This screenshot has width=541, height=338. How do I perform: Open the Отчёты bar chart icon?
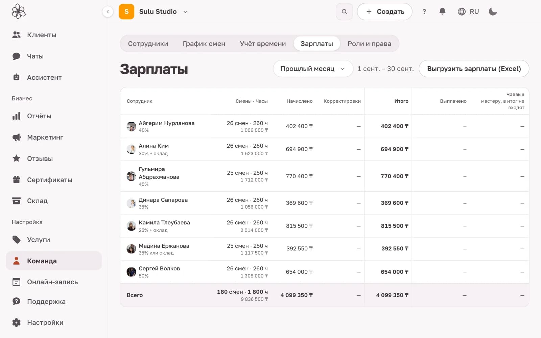[x=16, y=116]
